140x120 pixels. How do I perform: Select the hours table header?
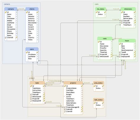pyautogui.click(x=127, y=41)
